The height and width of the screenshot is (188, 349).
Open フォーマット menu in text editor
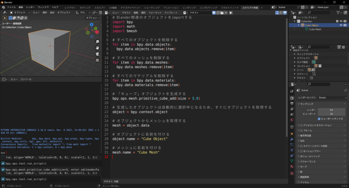(x=155, y=13)
